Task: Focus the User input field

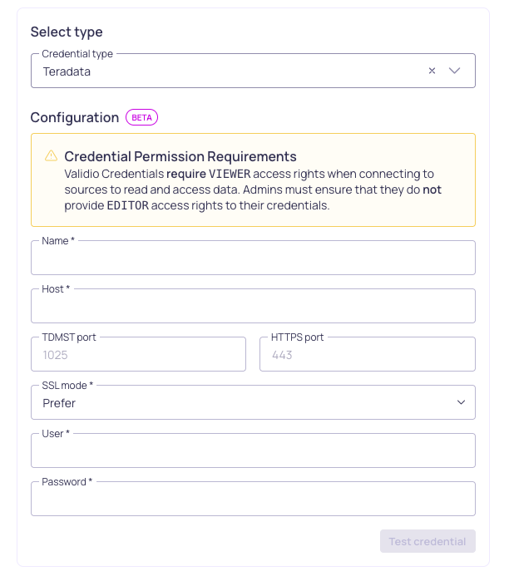Action: pyautogui.click(x=253, y=450)
